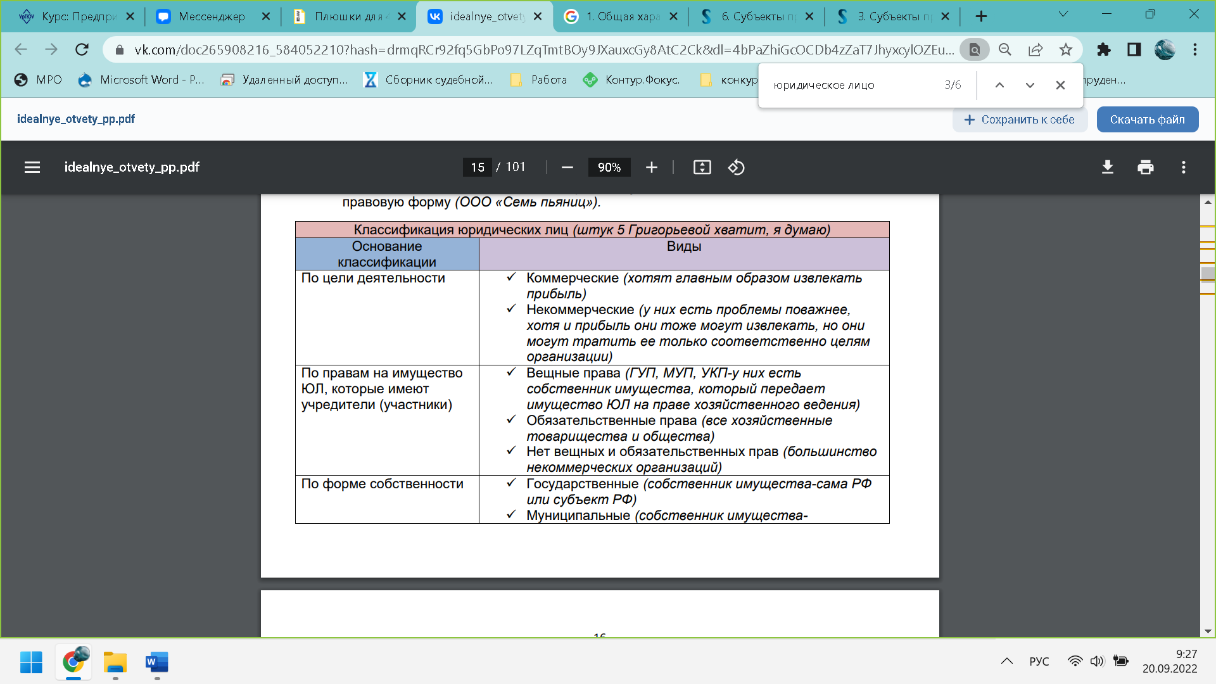
Task: Go to previous search match
Action: point(999,85)
